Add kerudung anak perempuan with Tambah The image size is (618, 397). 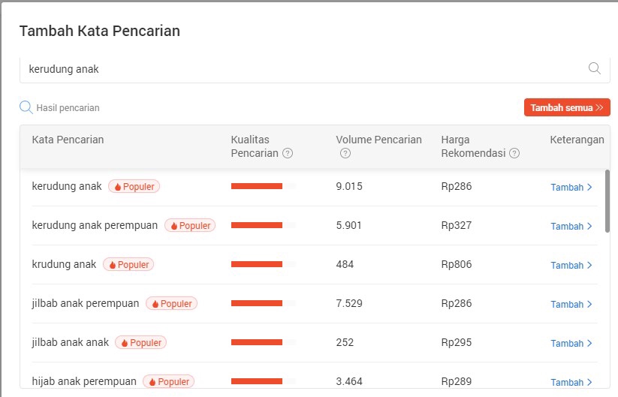571,226
